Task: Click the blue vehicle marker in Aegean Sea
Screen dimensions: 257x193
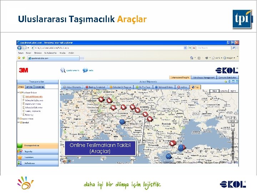Action: (168, 156)
